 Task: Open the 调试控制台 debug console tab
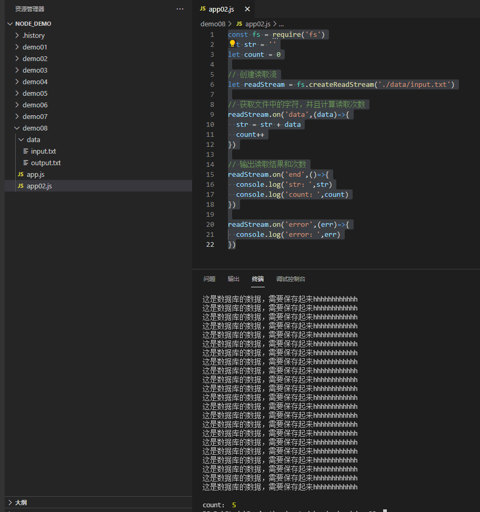[x=291, y=279]
